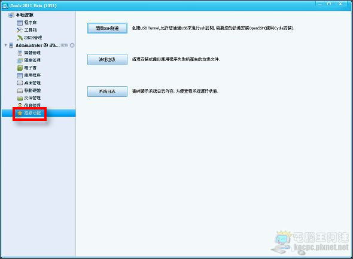Select the 桌面管理 desktop management icon
The image size is (353, 259).
(20, 83)
